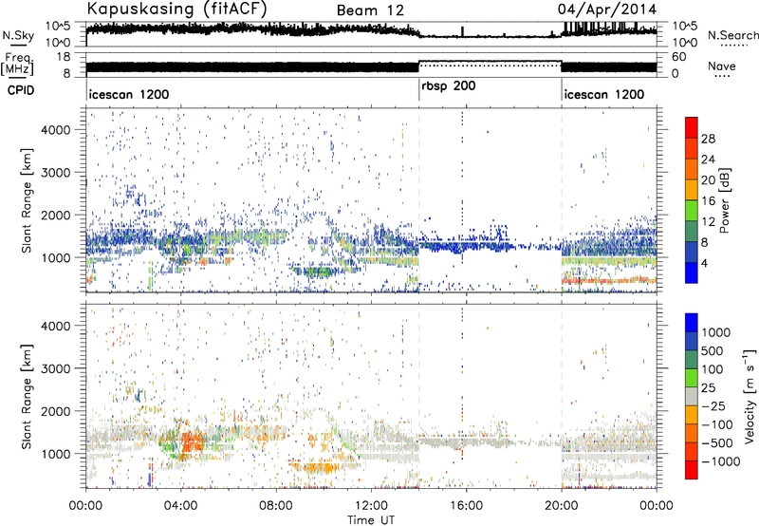
Task: Click the first 'icescan 1200' label at 00:00
Action: pos(129,94)
